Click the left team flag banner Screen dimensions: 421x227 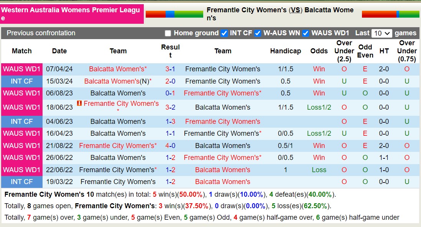[175, 13]
